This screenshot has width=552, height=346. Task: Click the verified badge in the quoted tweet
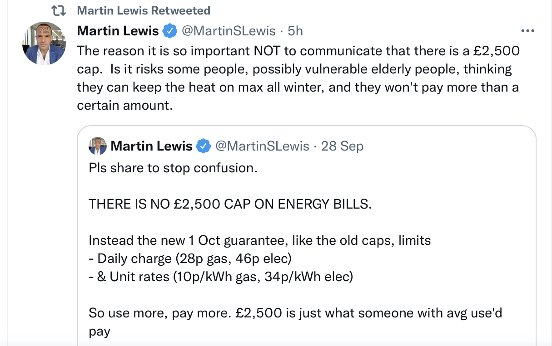[x=204, y=146]
